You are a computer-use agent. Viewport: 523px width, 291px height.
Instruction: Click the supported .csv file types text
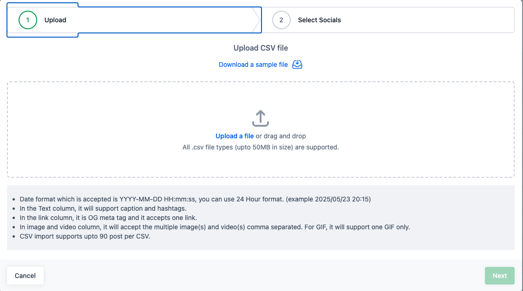tap(261, 147)
